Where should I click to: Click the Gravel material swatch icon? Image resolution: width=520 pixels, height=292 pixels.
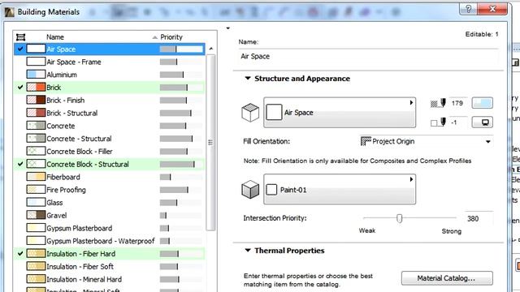[x=36, y=215]
